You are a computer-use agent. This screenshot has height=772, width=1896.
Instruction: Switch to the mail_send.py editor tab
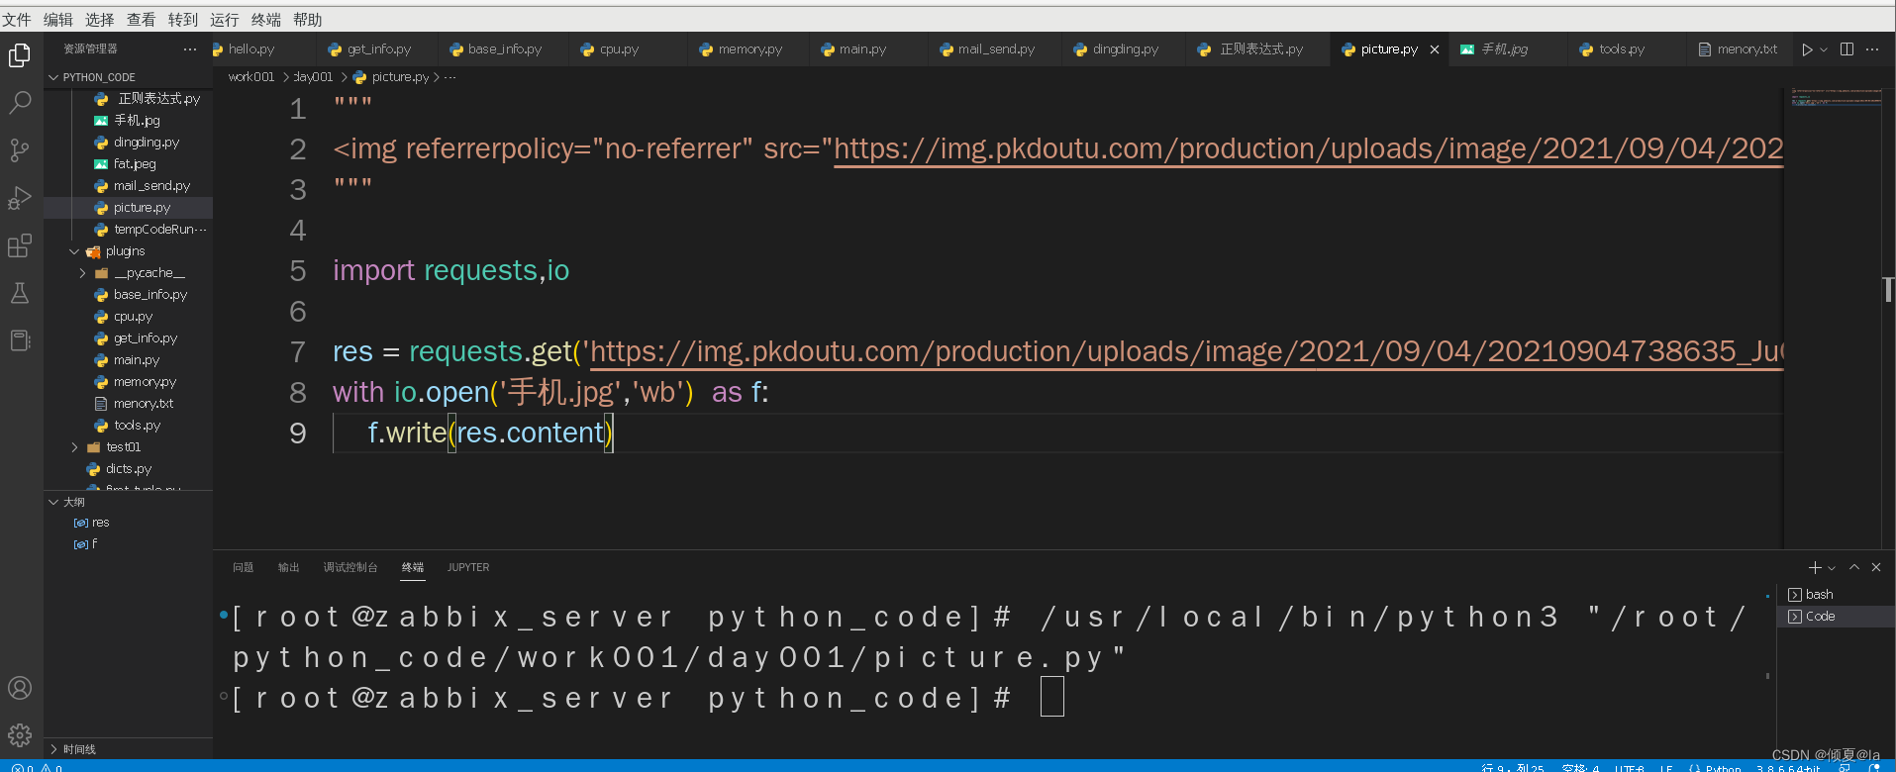point(996,49)
